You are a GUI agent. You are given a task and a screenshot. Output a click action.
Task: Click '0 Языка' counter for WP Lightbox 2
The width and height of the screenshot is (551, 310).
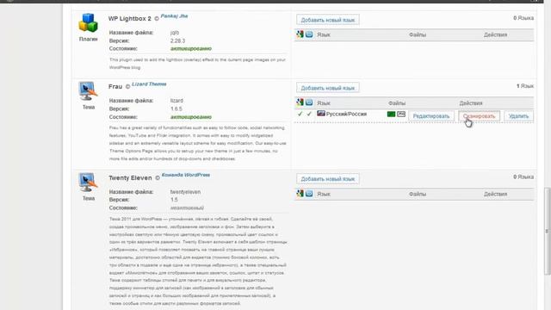tap(523, 18)
